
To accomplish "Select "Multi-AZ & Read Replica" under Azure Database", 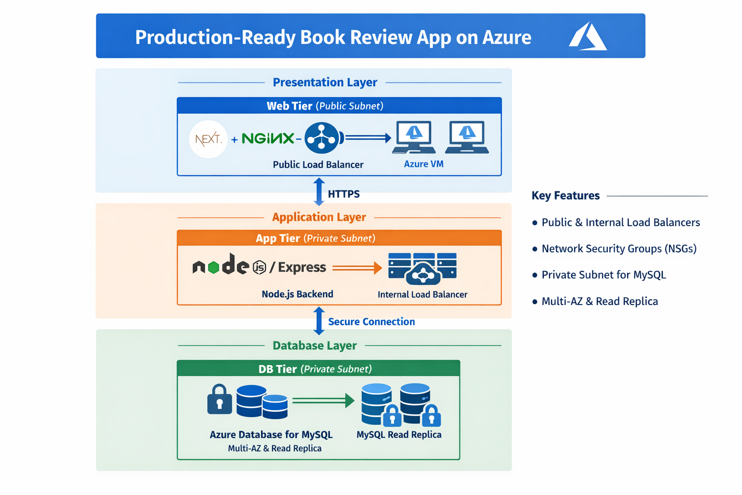I will point(275,448).
